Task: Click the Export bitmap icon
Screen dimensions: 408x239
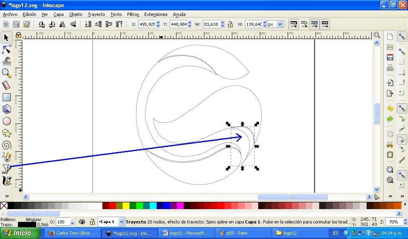Action: pos(390,93)
